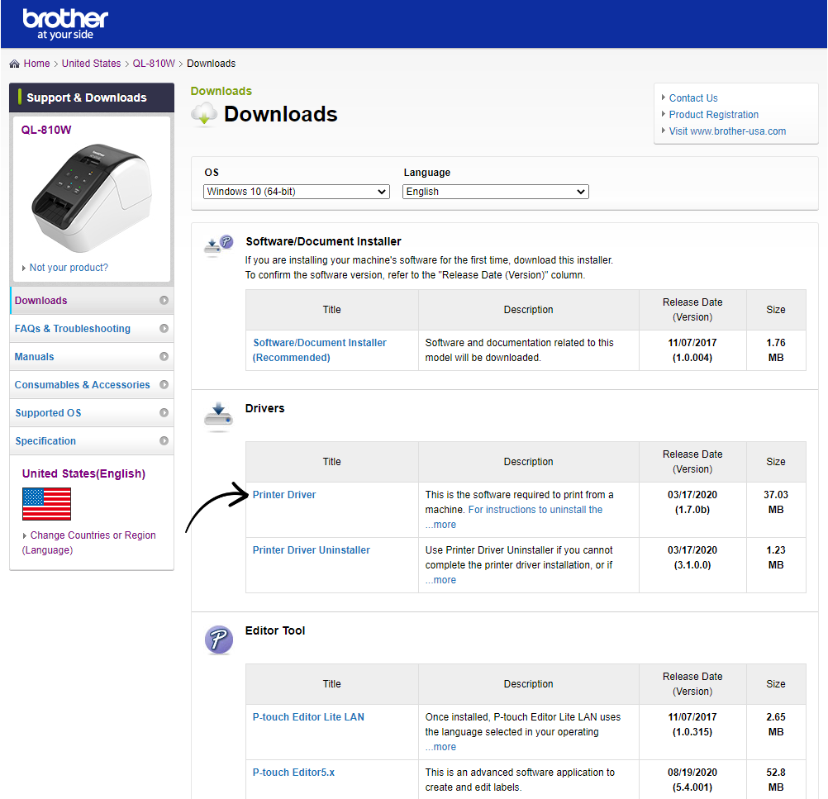828x799 pixels.
Task: Click the Software/Document Installer section icon
Action: (218, 245)
